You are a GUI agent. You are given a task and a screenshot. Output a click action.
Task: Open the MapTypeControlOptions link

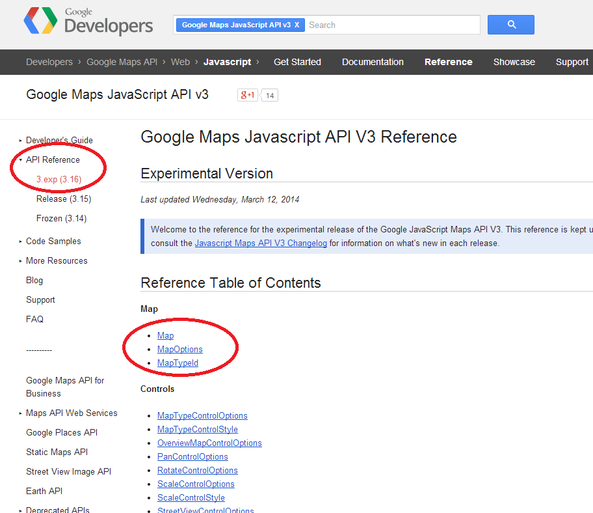point(202,416)
